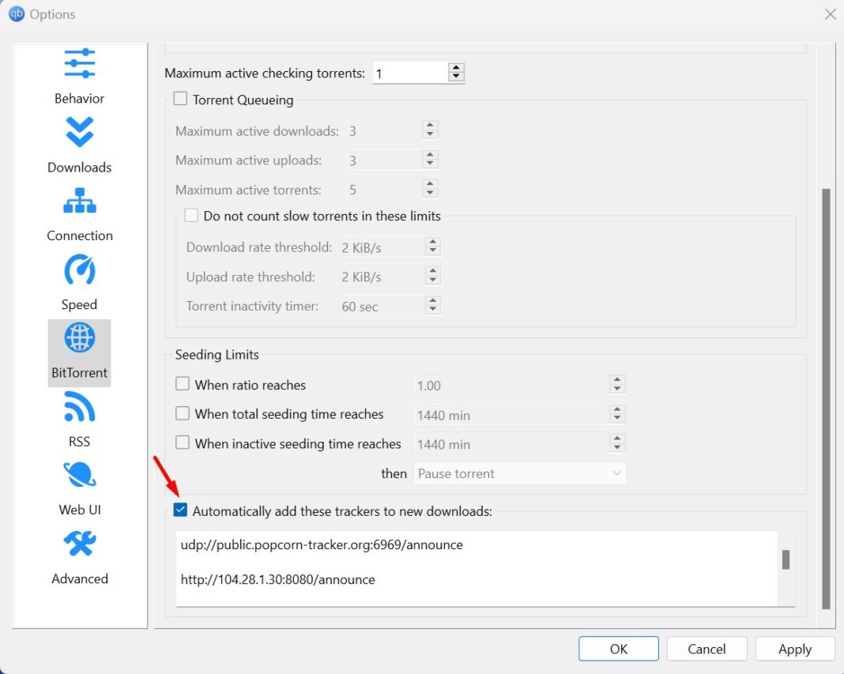Viewport: 844px width, 674px height.
Task: Select the Behavior settings icon
Action: tap(78, 62)
